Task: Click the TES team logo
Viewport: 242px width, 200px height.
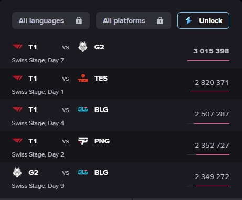Action: [x=83, y=78]
